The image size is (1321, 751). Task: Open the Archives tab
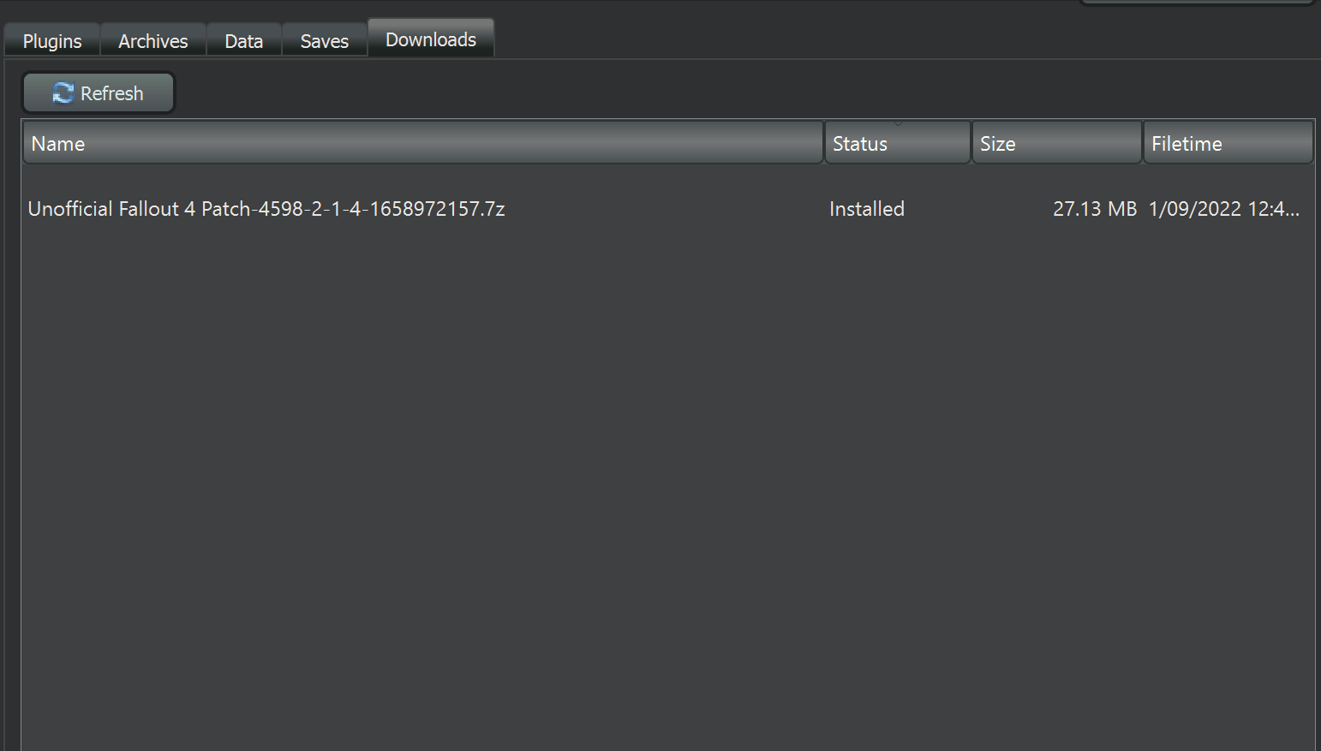click(152, 41)
